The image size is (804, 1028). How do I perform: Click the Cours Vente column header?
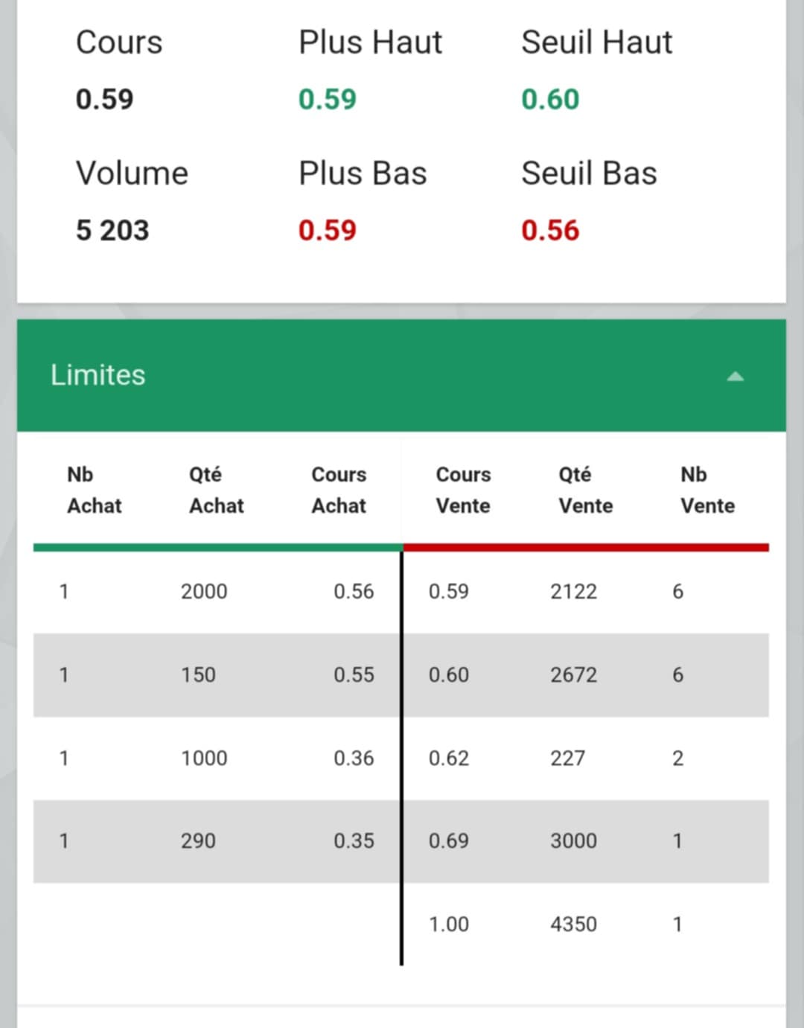pos(463,490)
